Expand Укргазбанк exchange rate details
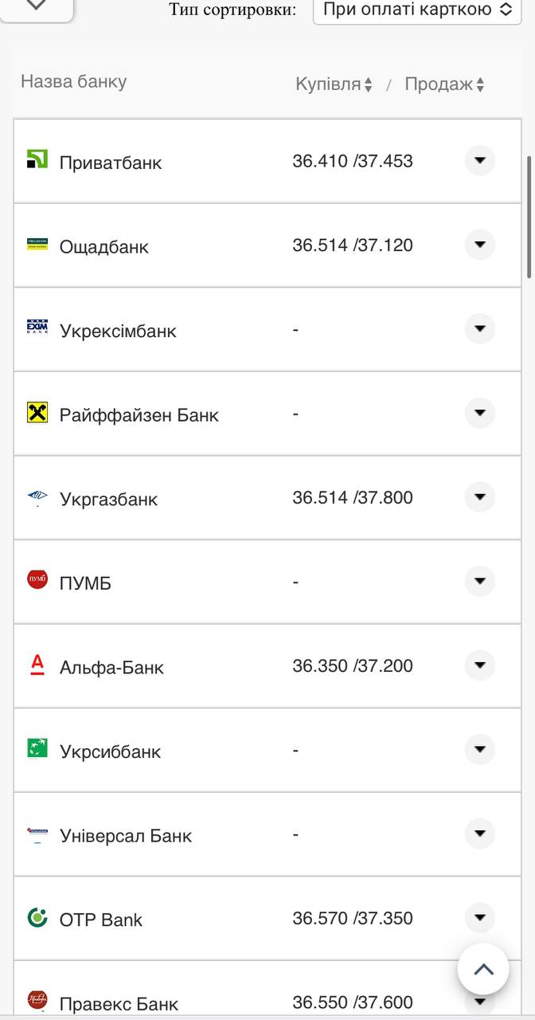Viewport: 535px width, 1020px height. (x=479, y=497)
